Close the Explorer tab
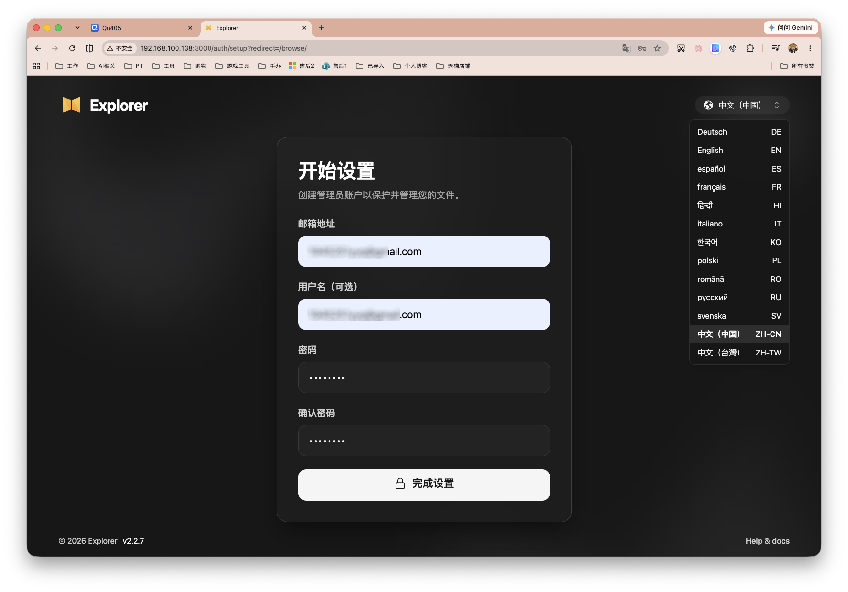The width and height of the screenshot is (848, 592). [x=304, y=28]
